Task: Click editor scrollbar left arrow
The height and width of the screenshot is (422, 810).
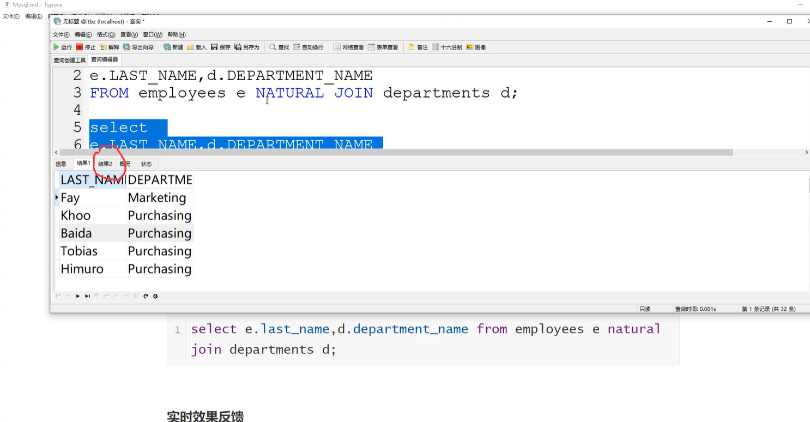Action: tap(56, 153)
